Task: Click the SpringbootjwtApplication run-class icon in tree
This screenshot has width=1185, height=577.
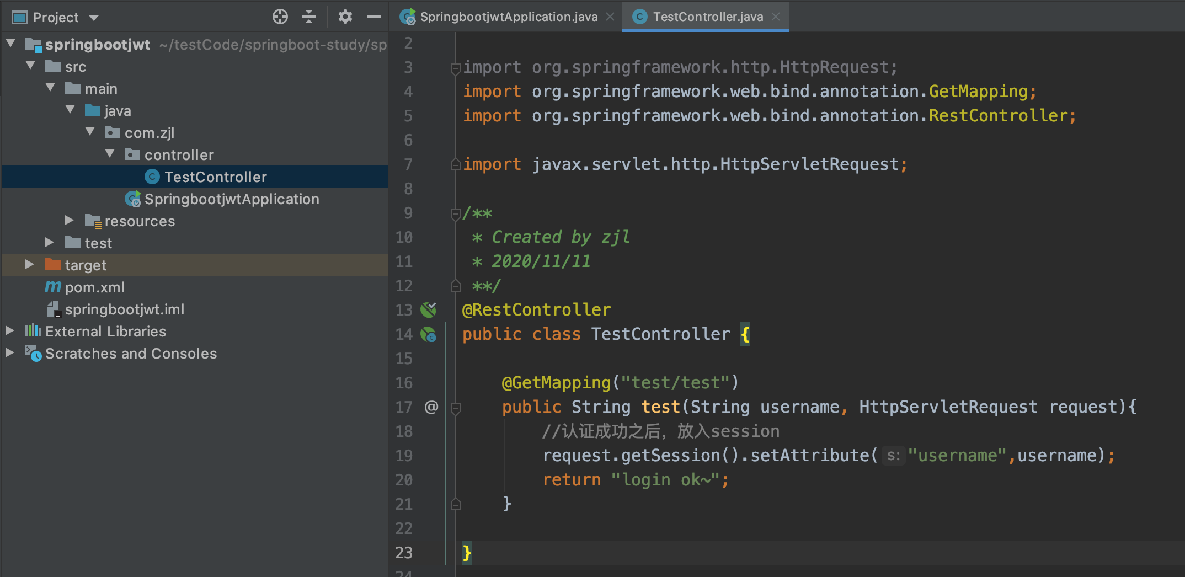Action: point(133,199)
